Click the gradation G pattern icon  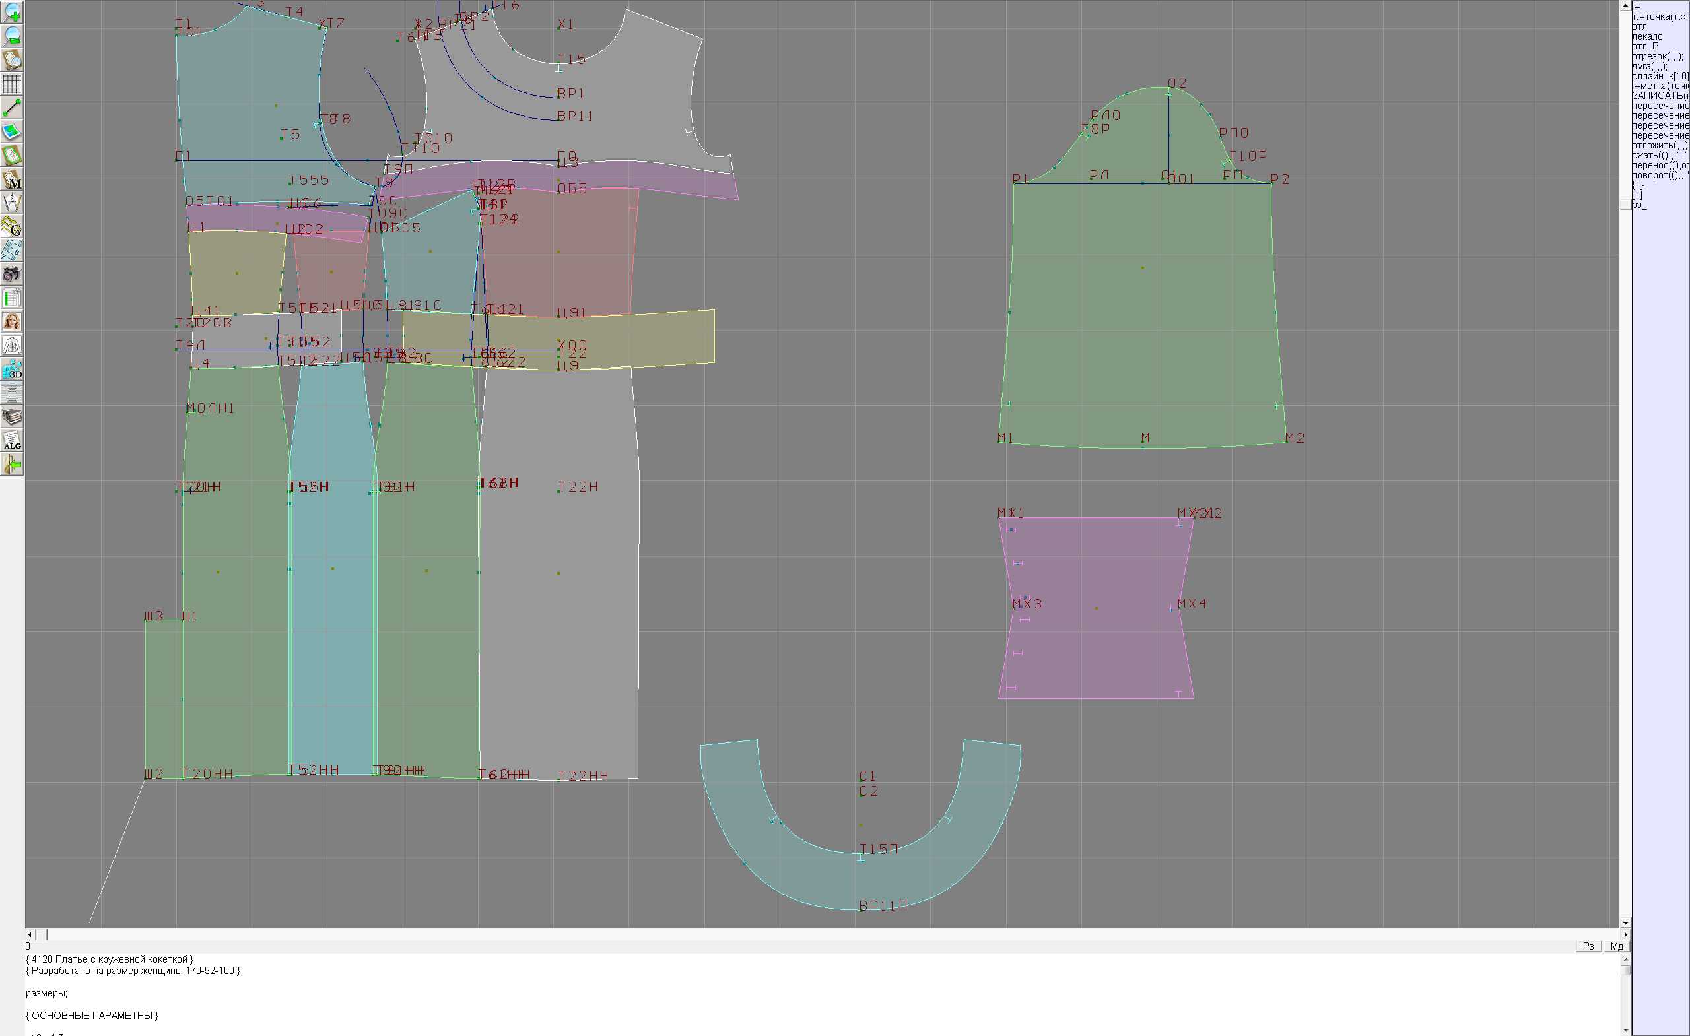[12, 226]
